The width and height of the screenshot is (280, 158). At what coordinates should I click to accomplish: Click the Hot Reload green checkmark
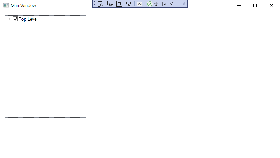[150, 4]
